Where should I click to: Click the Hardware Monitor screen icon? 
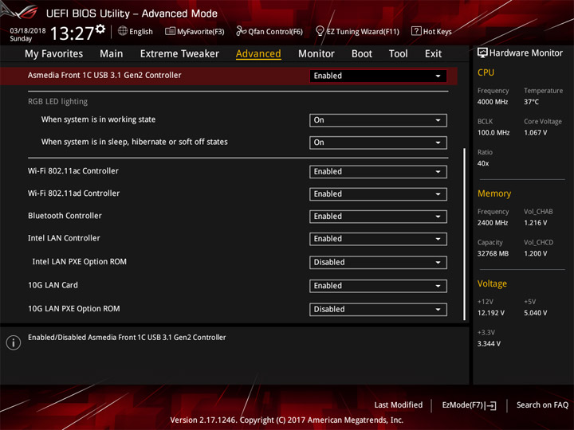[x=482, y=53]
